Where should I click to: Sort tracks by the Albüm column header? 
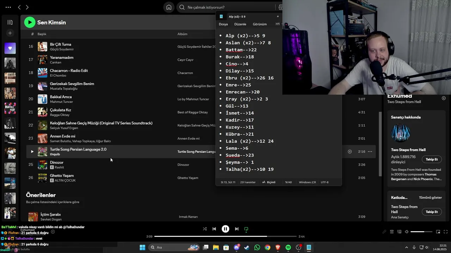click(182, 34)
